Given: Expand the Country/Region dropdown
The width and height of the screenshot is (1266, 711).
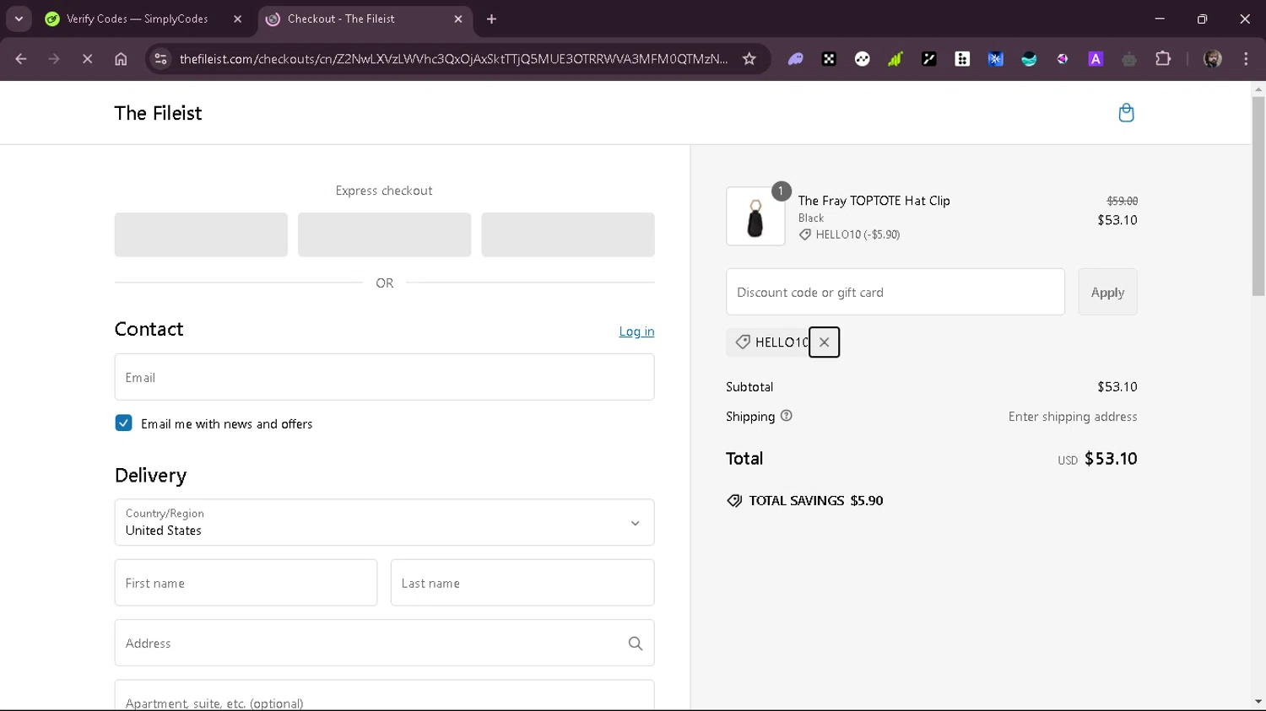Looking at the screenshot, I should (384, 522).
